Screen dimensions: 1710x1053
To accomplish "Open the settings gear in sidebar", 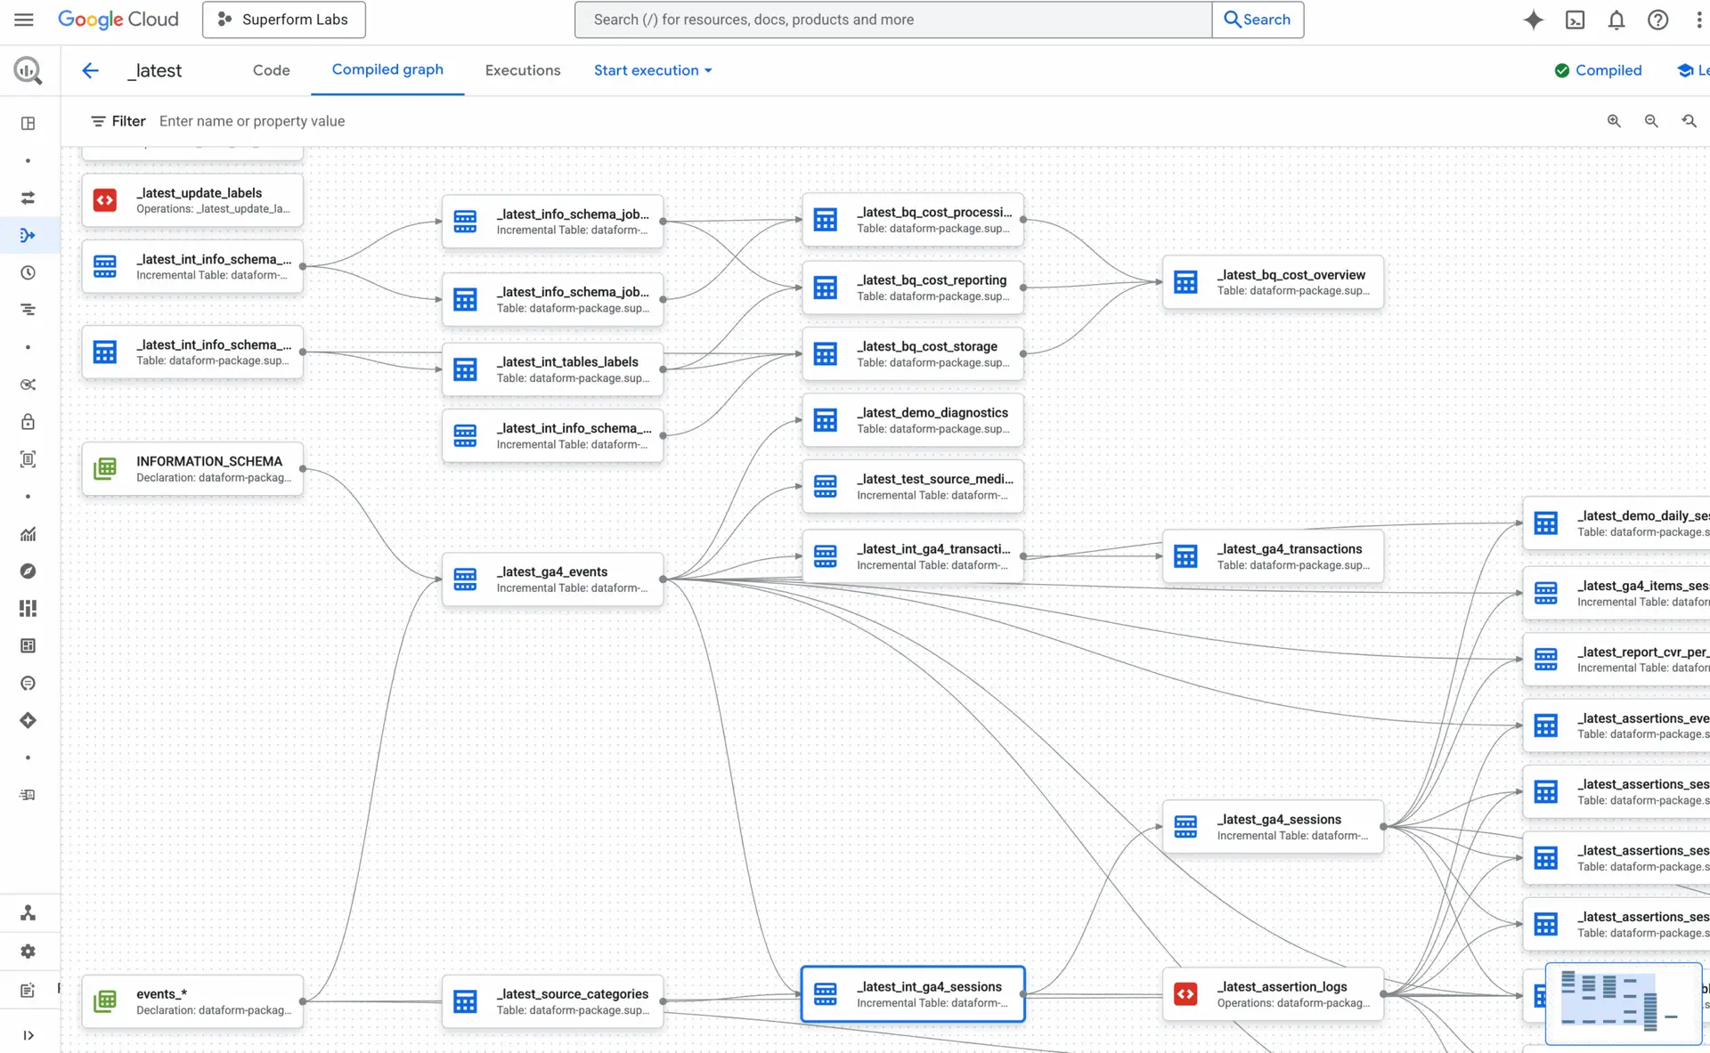I will click(28, 952).
